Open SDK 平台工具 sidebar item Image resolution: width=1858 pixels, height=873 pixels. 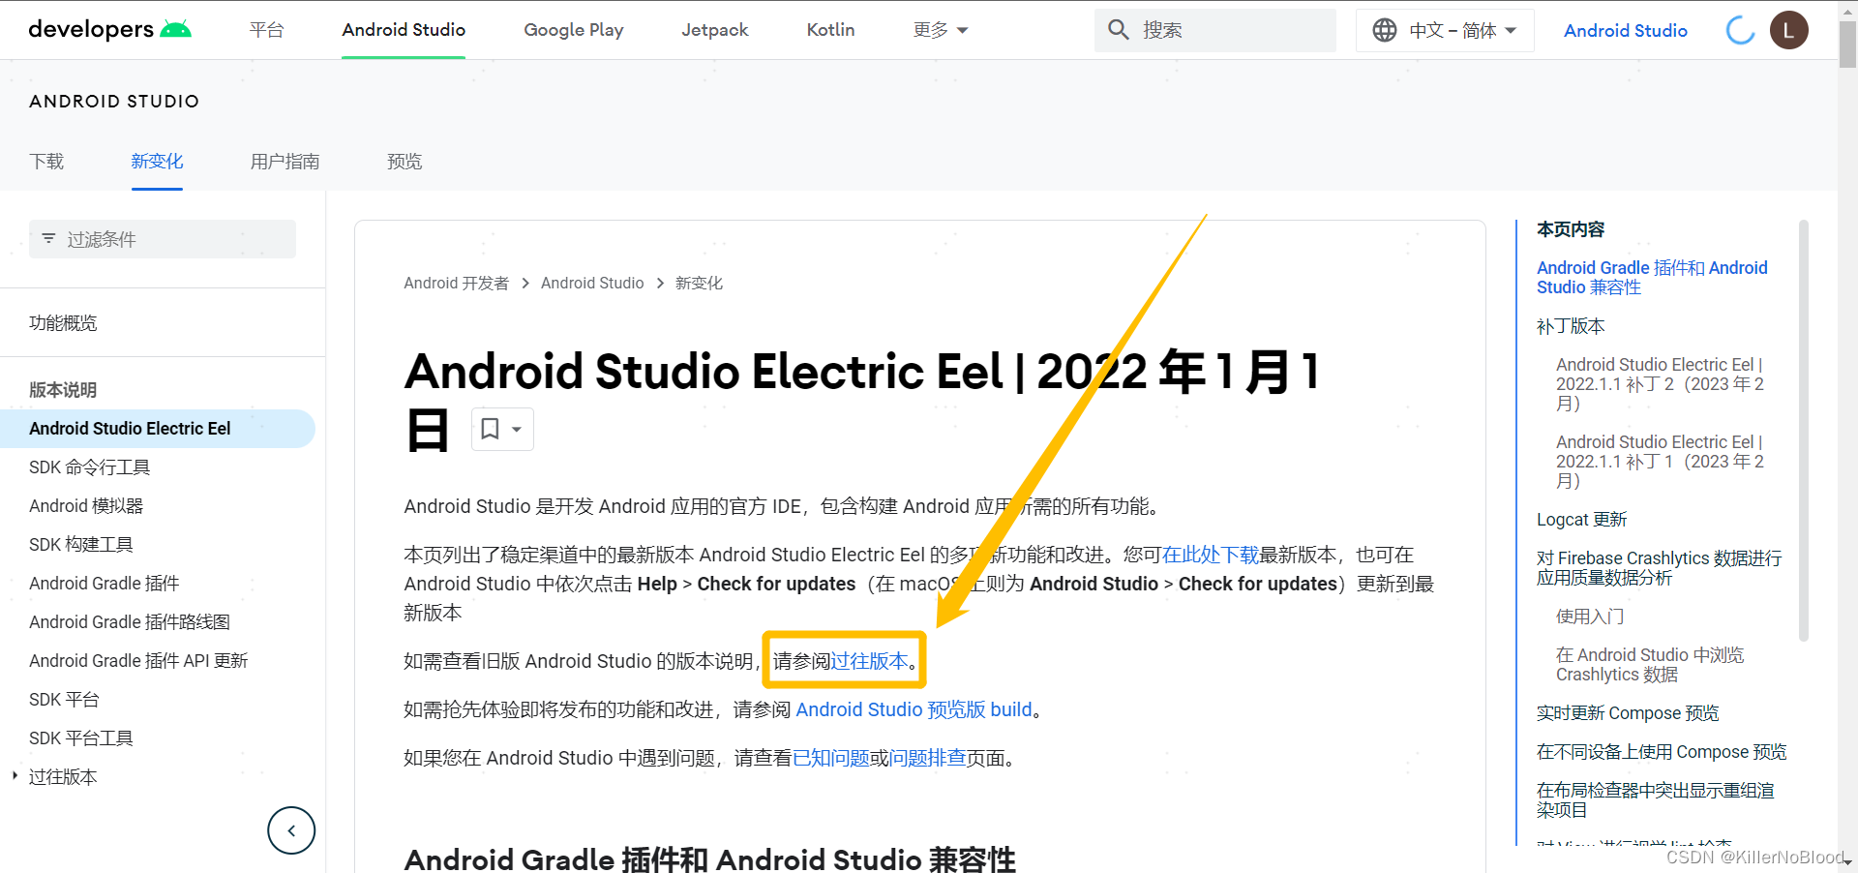(x=81, y=738)
